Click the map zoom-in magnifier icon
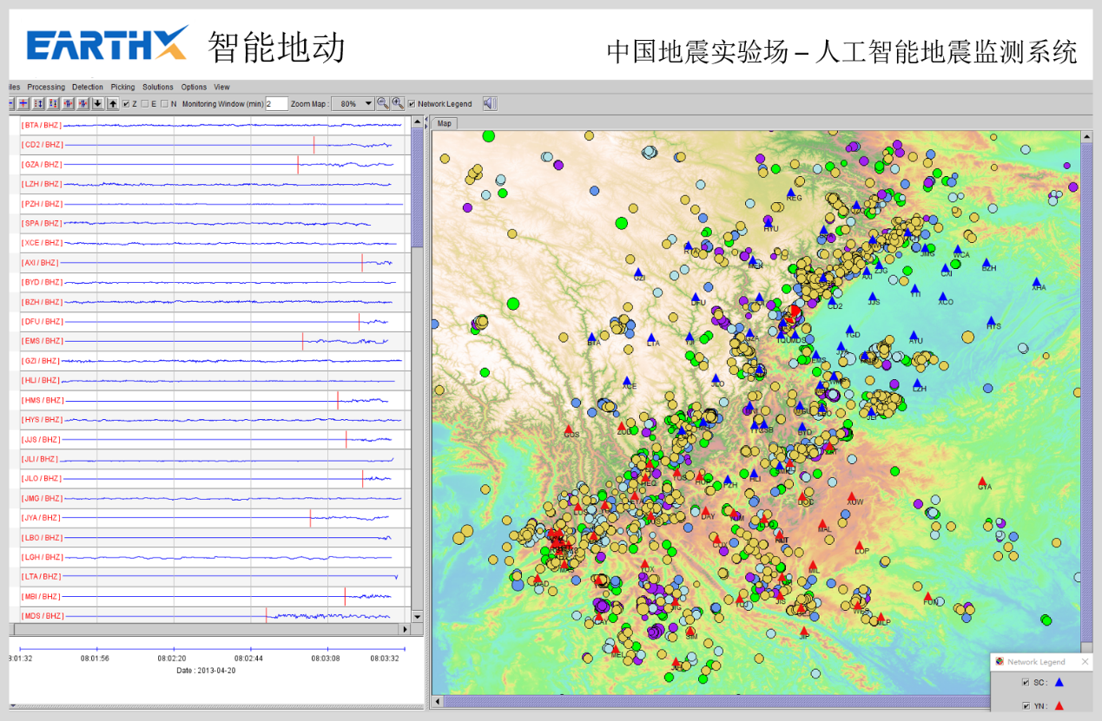This screenshot has width=1102, height=721. click(398, 103)
